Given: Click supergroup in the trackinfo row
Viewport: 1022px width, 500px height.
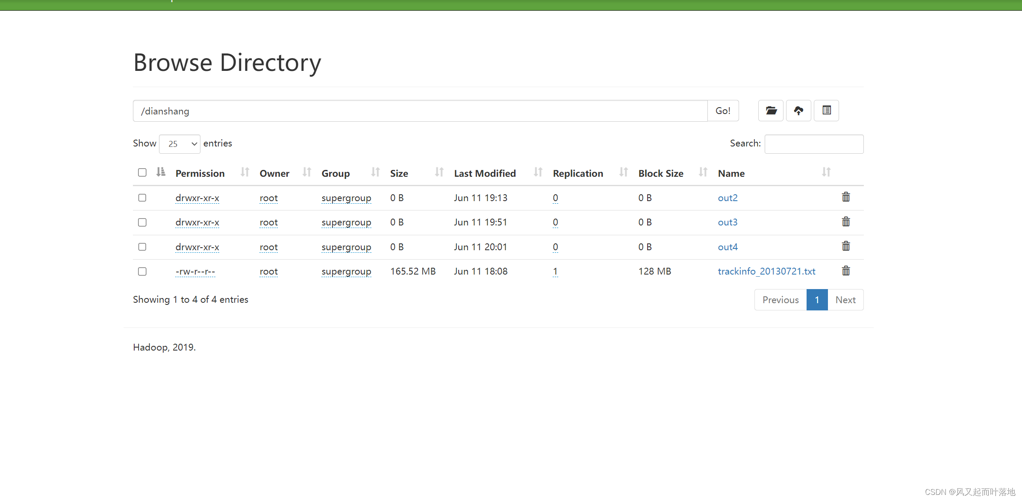Looking at the screenshot, I should (x=346, y=272).
